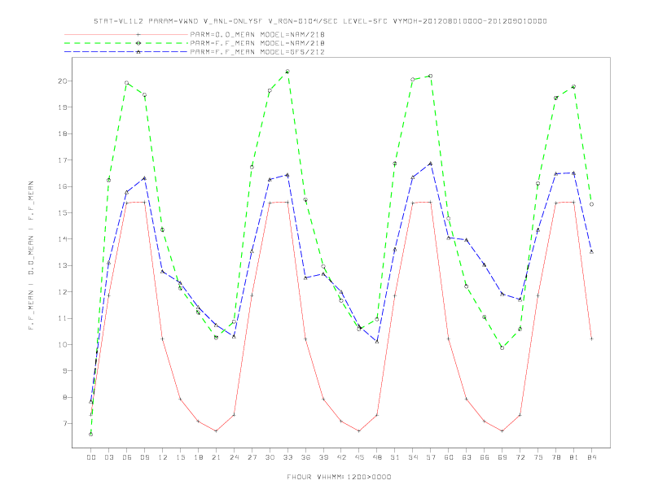Click y-axis tick label 17
The image size is (645, 498).
pyautogui.click(x=62, y=160)
